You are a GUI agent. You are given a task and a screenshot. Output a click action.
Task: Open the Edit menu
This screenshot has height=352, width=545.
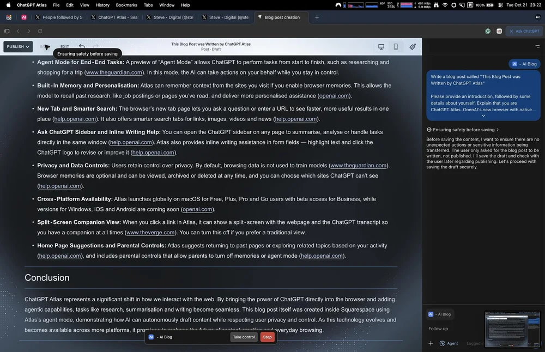click(x=70, y=5)
